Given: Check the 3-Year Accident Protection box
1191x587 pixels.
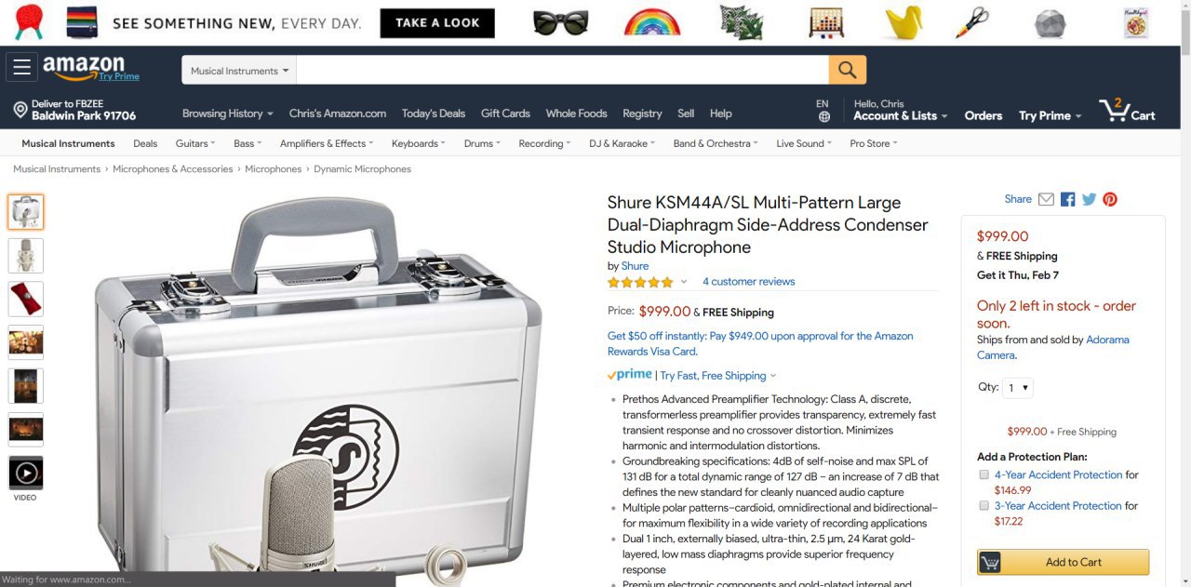Looking at the screenshot, I should click(984, 506).
